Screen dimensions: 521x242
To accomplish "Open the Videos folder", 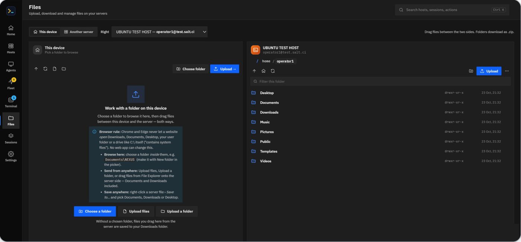I will click(x=380, y=161).
